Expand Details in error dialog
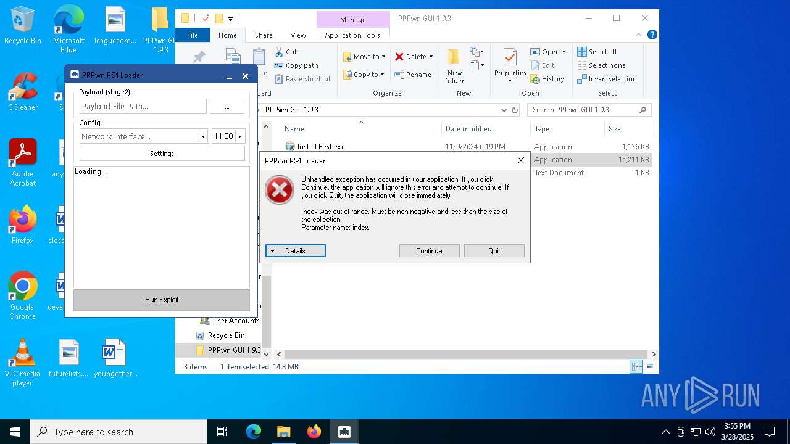The width and height of the screenshot is (790, 444). [x=295, y=251]
